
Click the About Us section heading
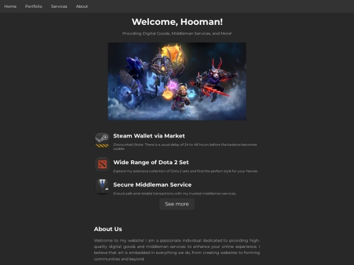tap(108, 229)
